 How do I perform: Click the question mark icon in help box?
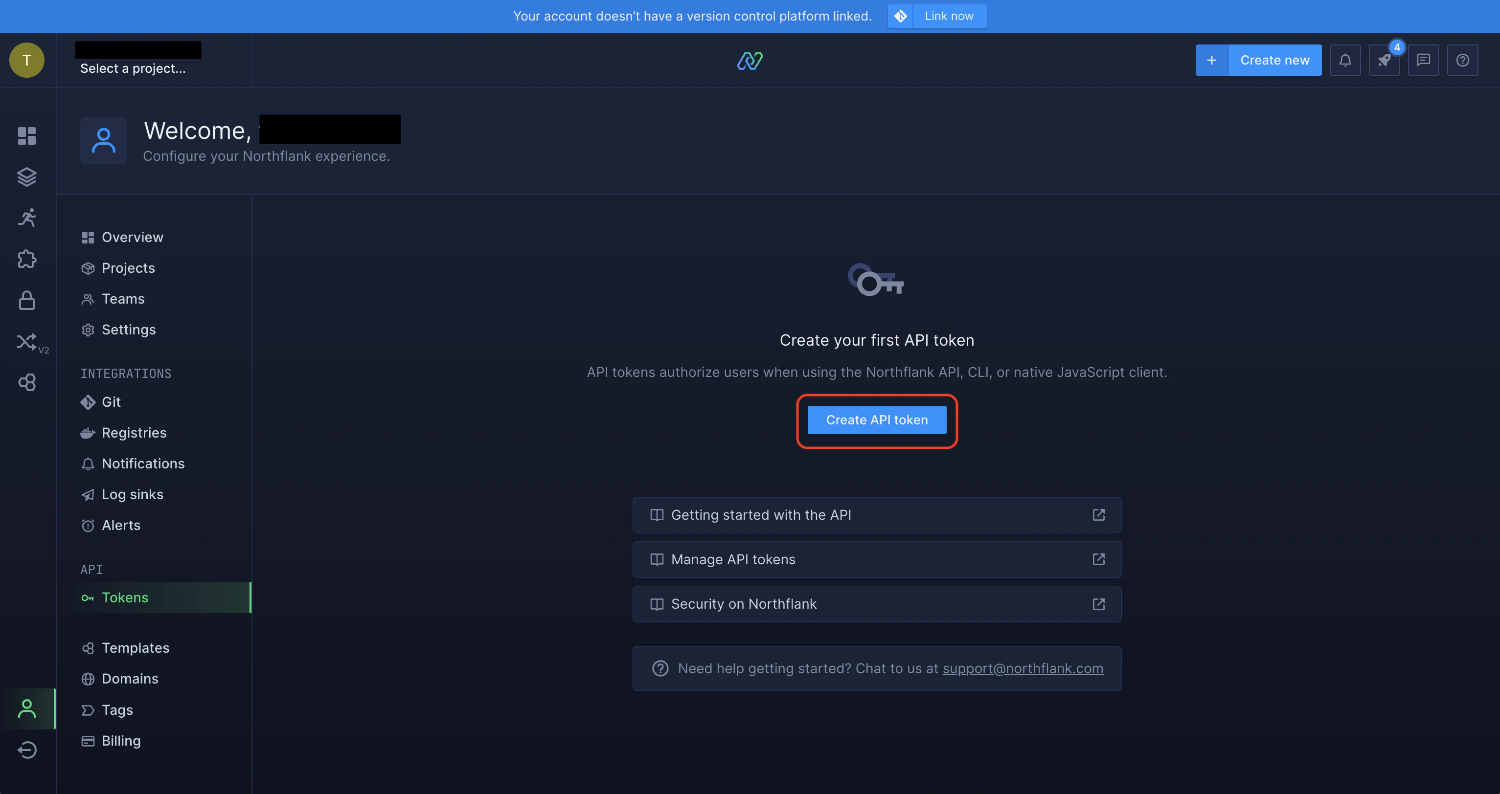(660, 668)
